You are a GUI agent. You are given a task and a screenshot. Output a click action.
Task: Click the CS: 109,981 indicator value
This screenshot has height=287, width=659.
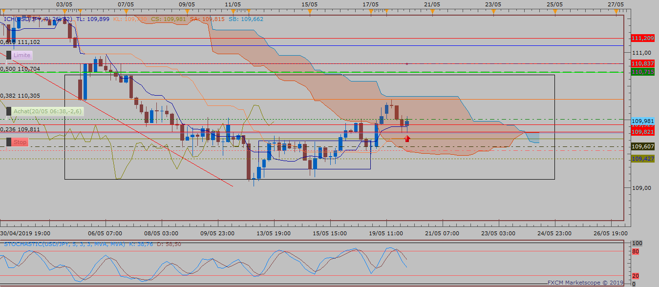pyautogui.click(x=169, y=19)
